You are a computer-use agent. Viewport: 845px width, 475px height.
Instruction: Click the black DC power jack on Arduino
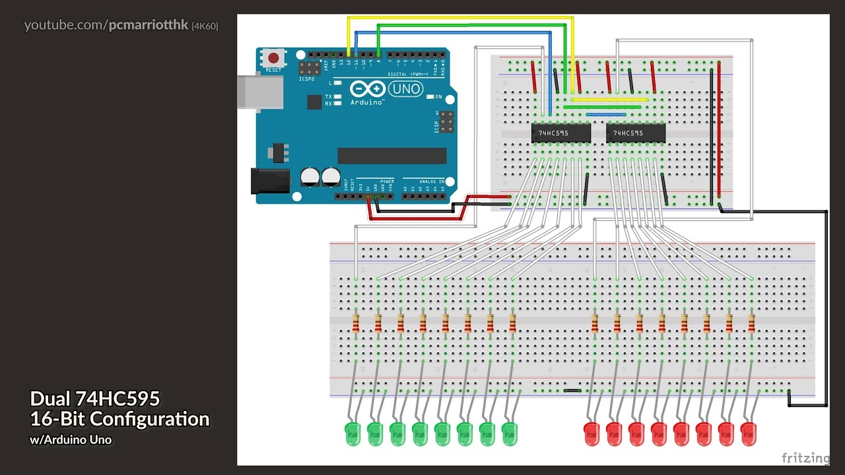pos(270,181)
